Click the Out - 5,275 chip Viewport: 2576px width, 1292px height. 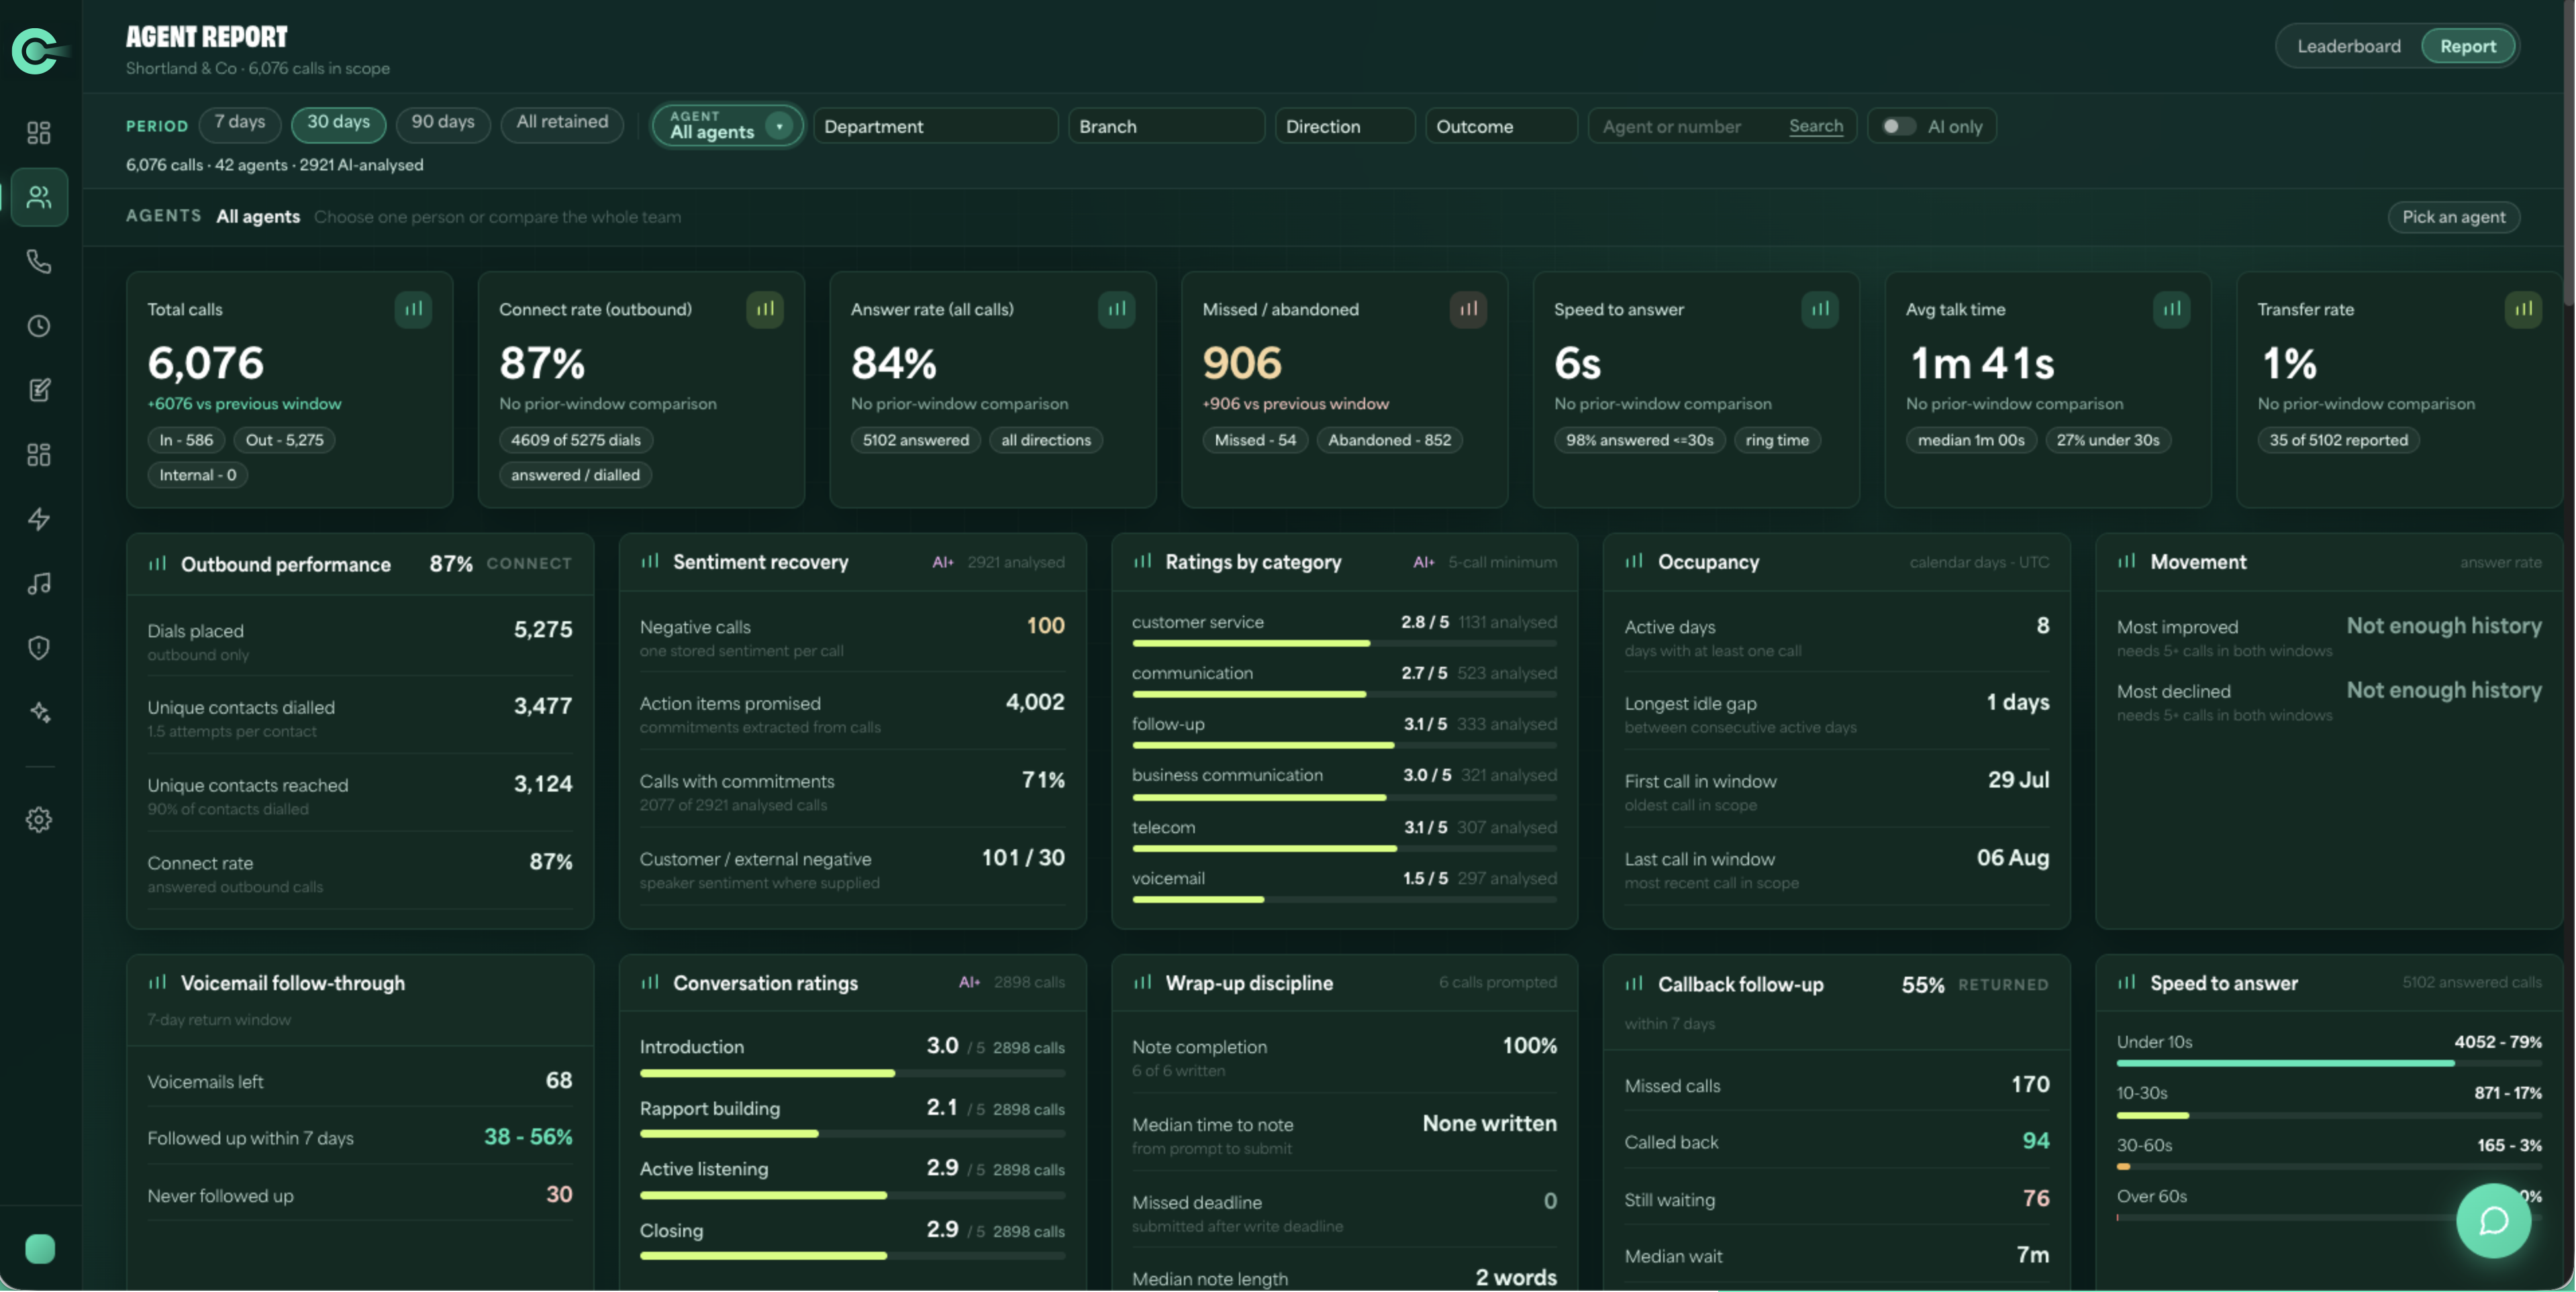tap(284, 439)
